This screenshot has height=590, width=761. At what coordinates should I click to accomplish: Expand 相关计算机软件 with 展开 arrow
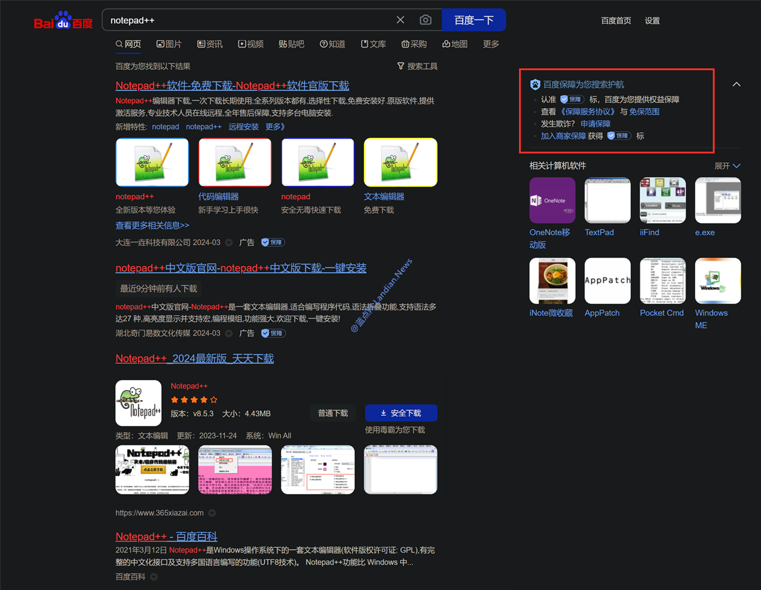coord(728,166)
